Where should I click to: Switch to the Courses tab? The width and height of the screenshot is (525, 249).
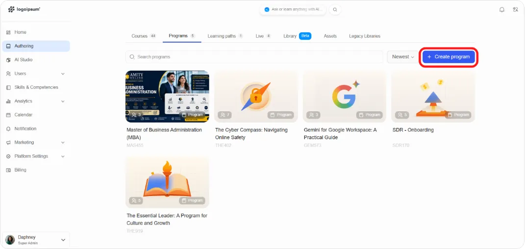(x=144, y=36)
